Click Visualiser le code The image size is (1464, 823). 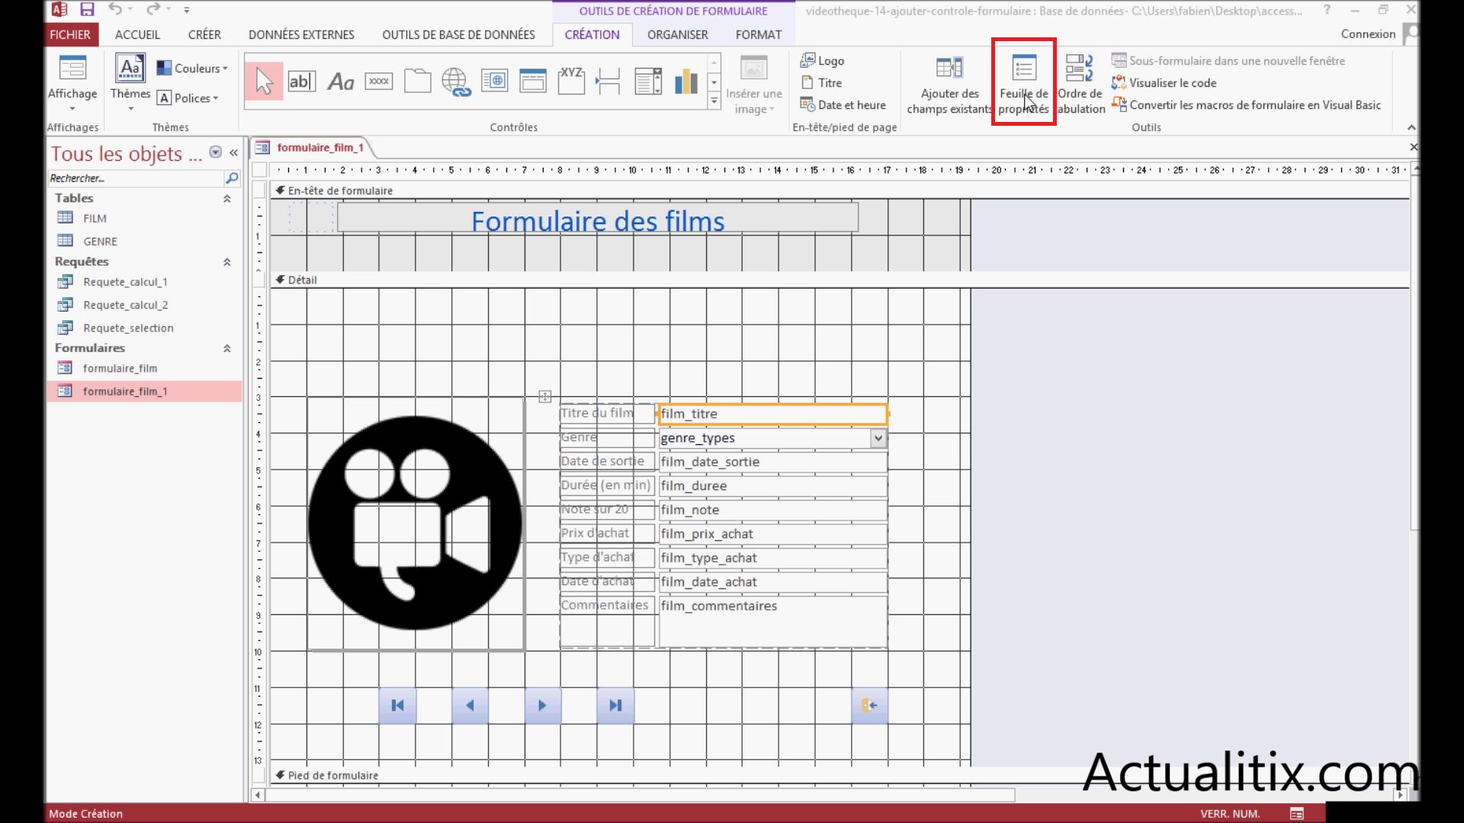(1164, 83)
